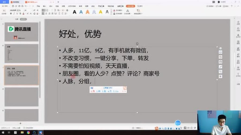Click the top square icon in floating object toolbar
The width and height of the screenshot is (241, 135).
tap(220, 52)
